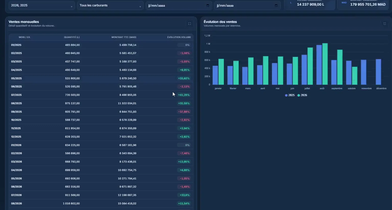
Task: Open calendar picker icon of first date field
Action: pos(208,6)
